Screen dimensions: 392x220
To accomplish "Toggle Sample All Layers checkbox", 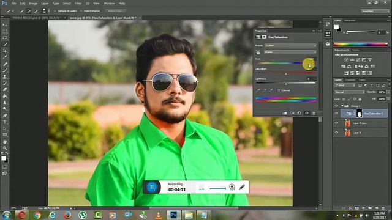I will [56, 11].
